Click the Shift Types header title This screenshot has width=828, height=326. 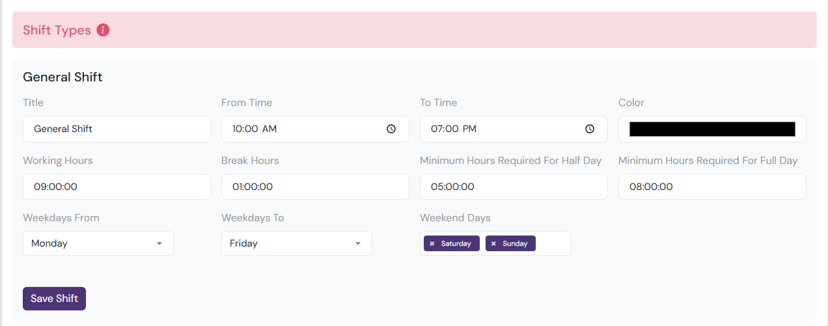57,30
